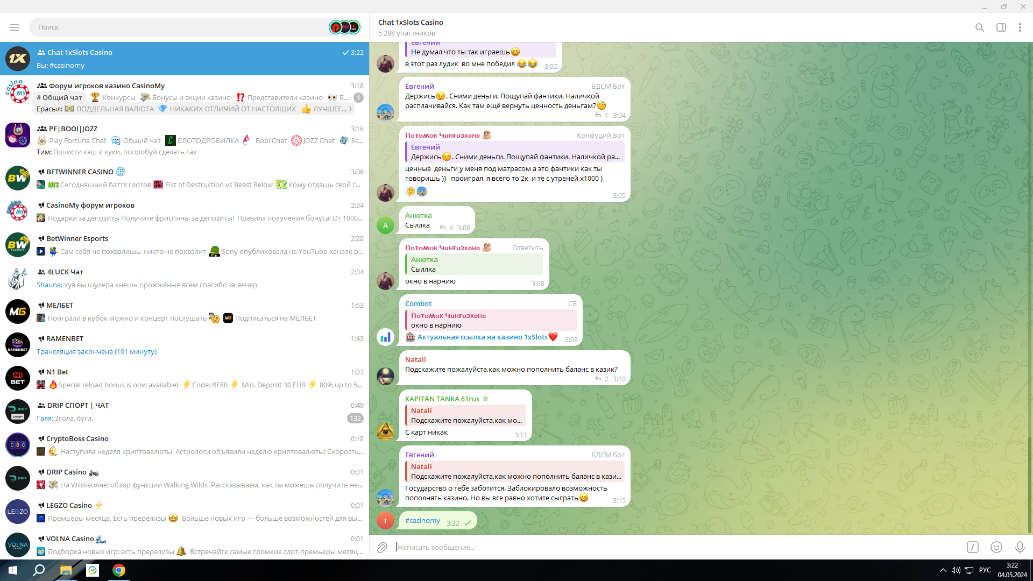Click the stories avatars in search bar
1033x581 pixels.
tap(344, 27)
